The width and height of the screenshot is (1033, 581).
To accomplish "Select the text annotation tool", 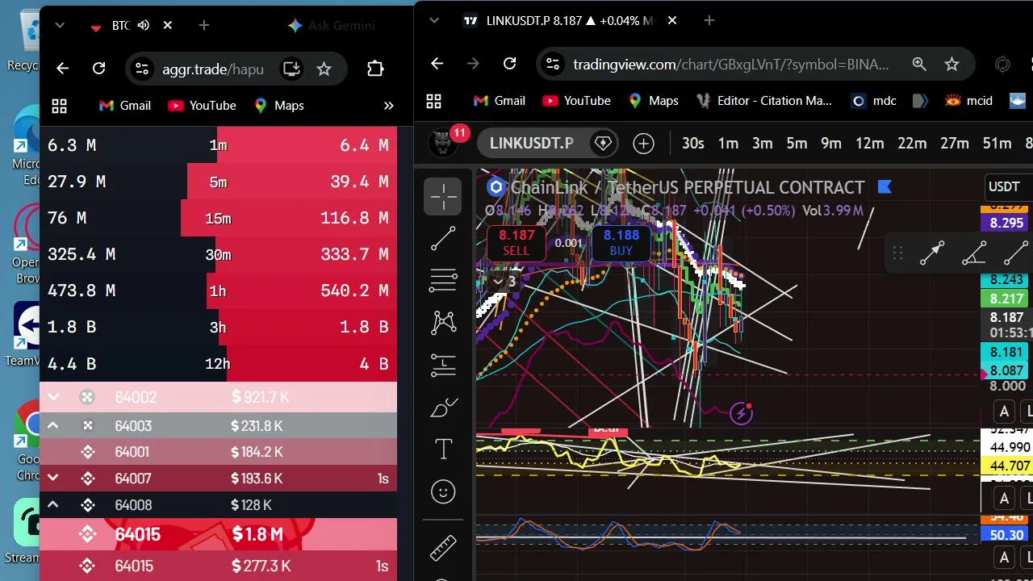I will pyautogui.click(x=443, y=449).
